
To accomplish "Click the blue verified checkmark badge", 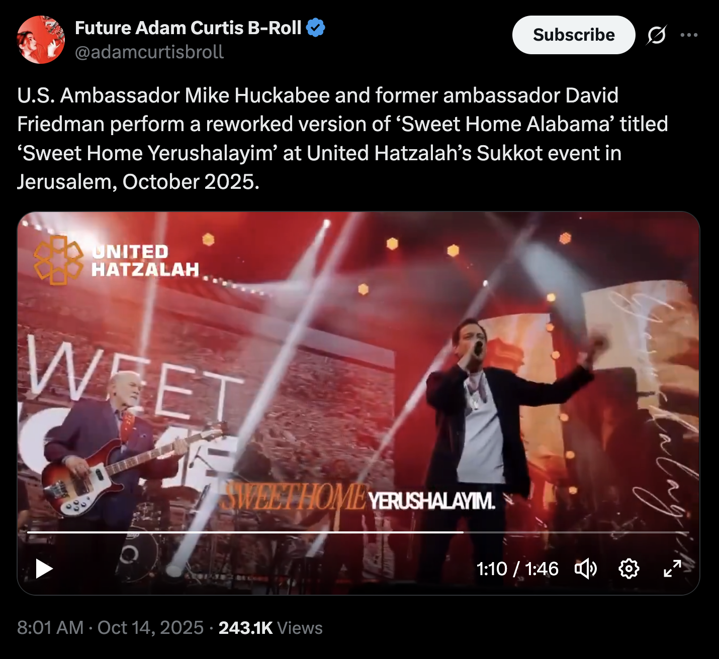I will pyautogui.click(x=316, y=28).
